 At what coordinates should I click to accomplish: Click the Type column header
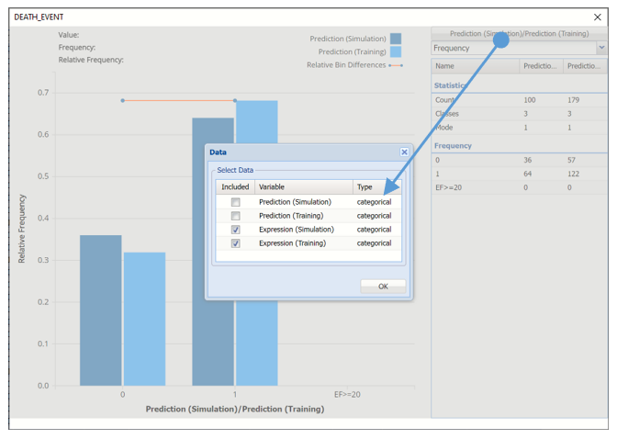coord(376,186)
